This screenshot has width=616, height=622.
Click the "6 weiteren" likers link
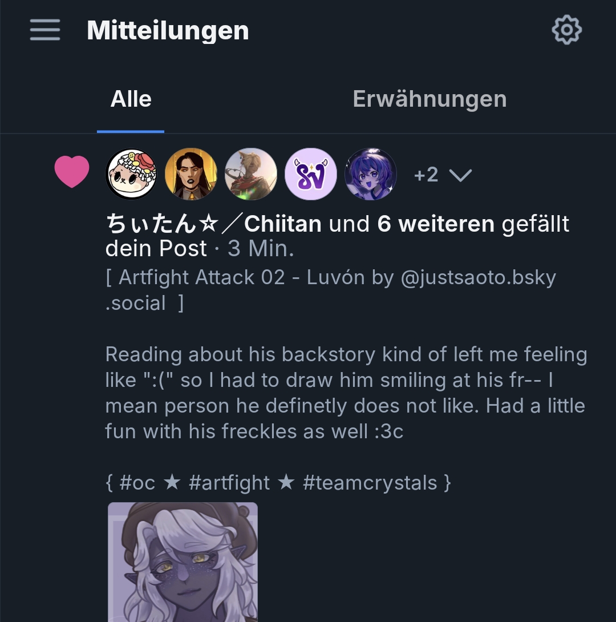tap(436, 224)
